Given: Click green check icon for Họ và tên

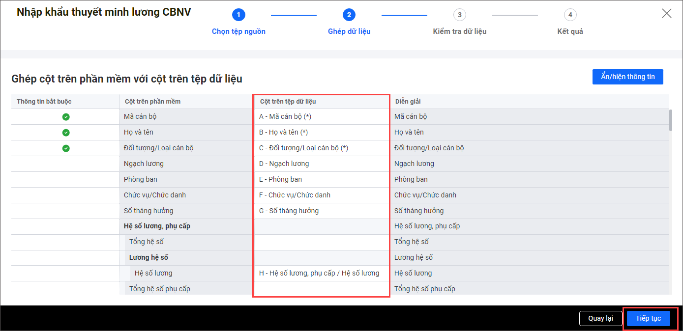Looking at the screenshot, I should point(66,133).
